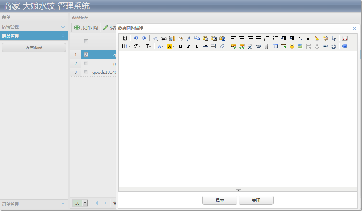Insert multiple images icon

click(x=242, y=46)
